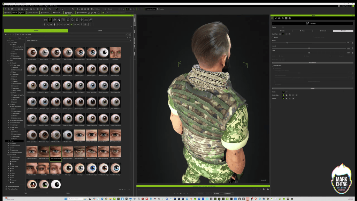
Task: Select the arrow selection tool in the toolbar
Action: click(57, 9)
